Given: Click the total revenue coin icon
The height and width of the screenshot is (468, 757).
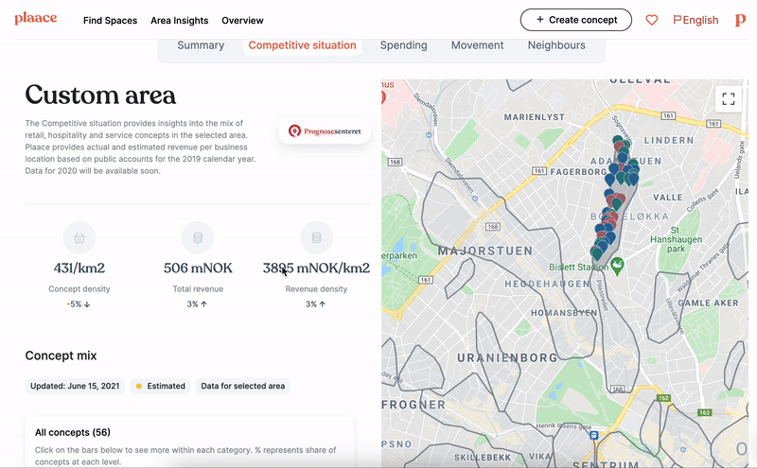Looking at the screenshot, I should [198, 237].
